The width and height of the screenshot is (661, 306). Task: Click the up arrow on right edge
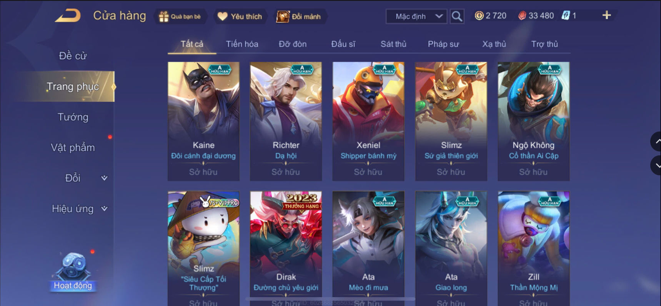coord(656,141)
